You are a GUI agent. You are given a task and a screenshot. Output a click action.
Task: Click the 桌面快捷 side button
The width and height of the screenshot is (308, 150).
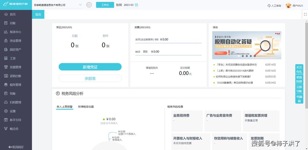(x=299, y=79)
